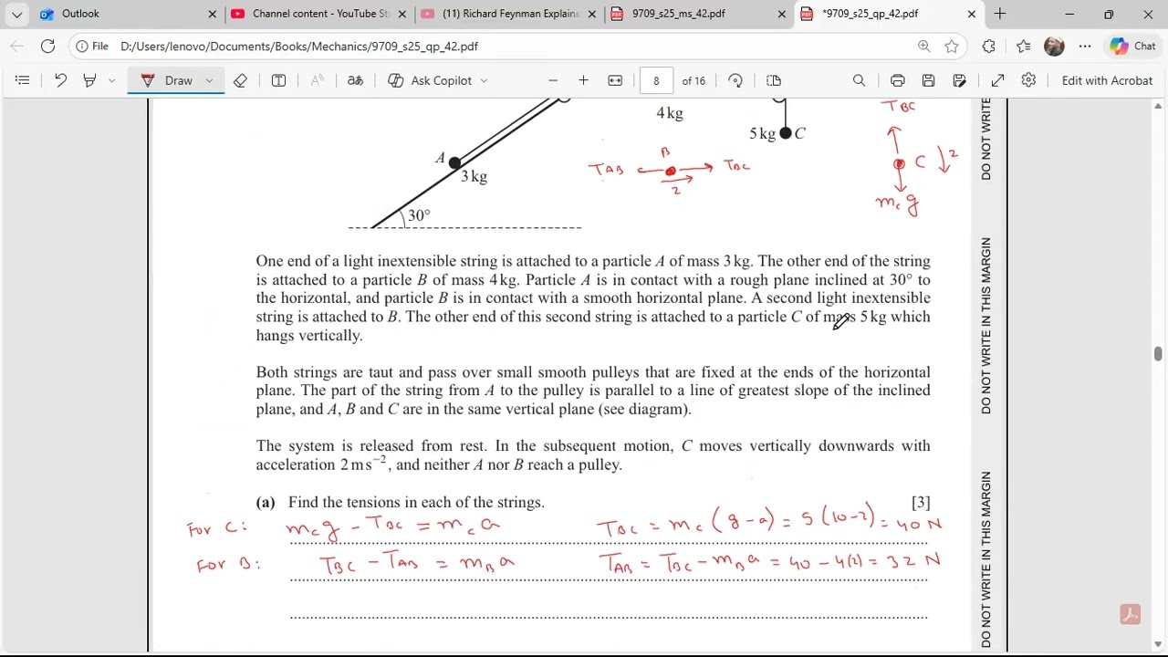
Task: Open the Copilot Chat button
Action: pos(1132,46)
